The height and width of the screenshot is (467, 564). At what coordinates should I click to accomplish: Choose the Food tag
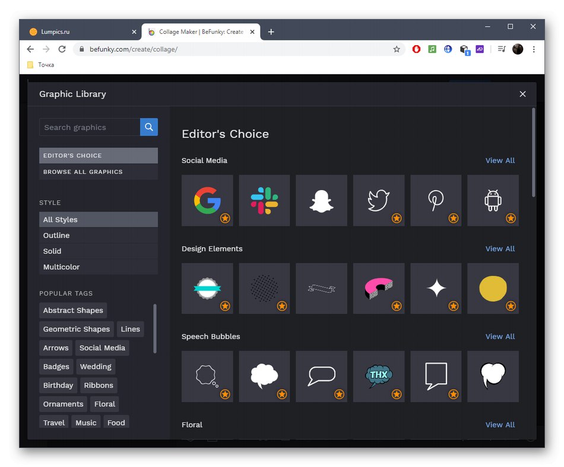[x=116, y=422]
